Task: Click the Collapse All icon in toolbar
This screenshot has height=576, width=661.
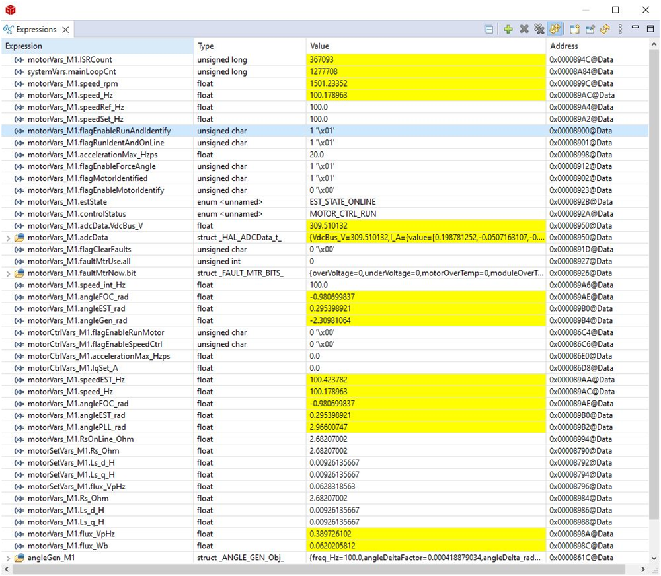Action: [488, 30]
